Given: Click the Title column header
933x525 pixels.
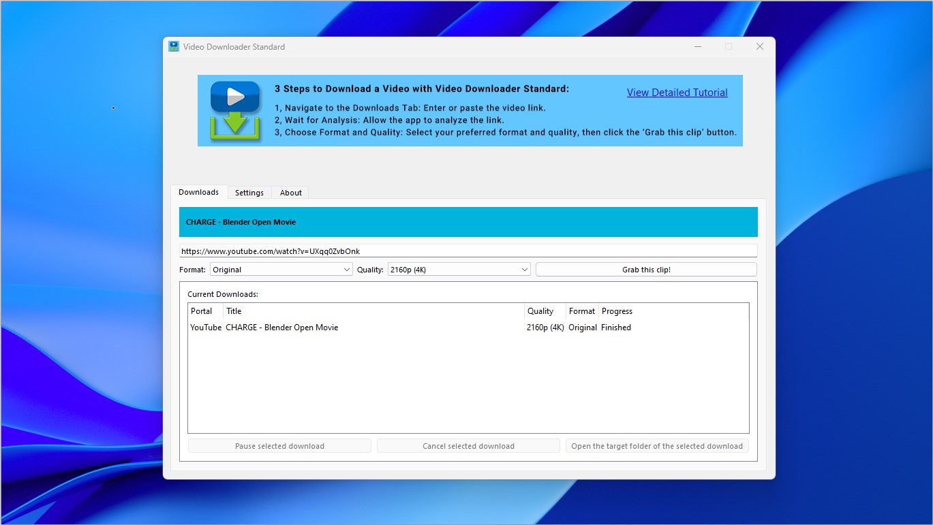Looking at the screenshot, I should [234, 311].
